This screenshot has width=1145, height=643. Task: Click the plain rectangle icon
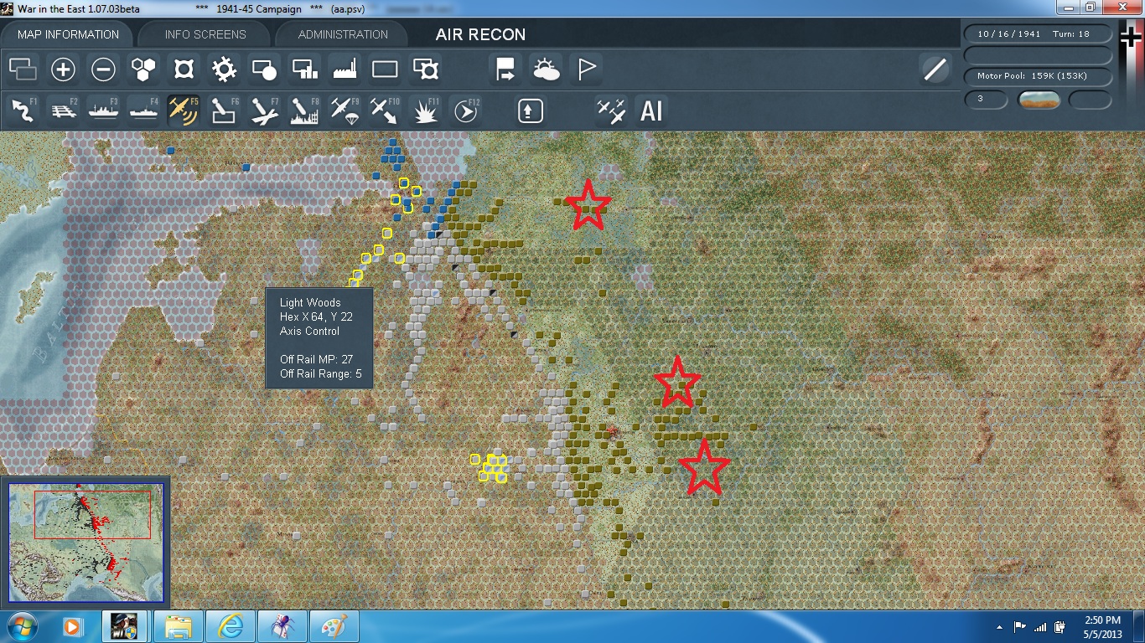point(385,69)
